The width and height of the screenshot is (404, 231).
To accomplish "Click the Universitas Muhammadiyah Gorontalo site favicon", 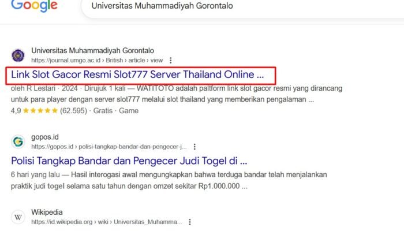I will [x=18, y=55].
